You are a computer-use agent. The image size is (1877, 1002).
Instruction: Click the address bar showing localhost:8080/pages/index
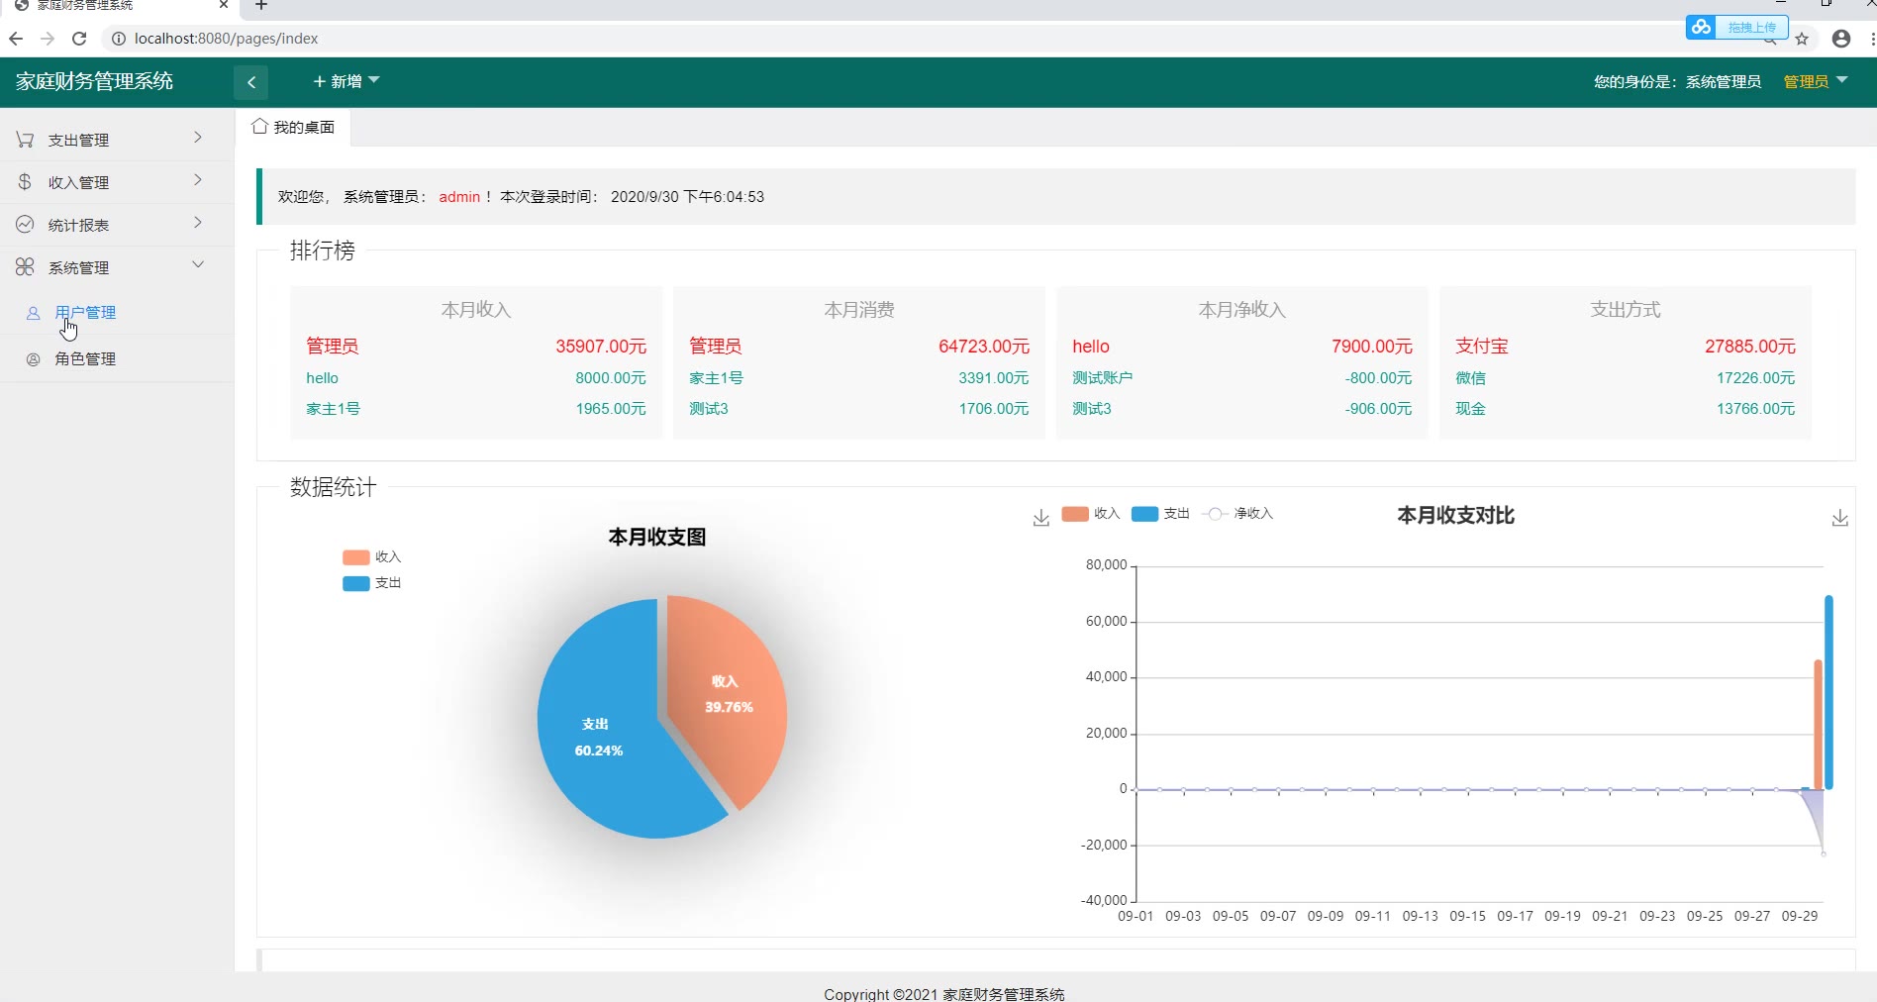click(x=226, y=39)
